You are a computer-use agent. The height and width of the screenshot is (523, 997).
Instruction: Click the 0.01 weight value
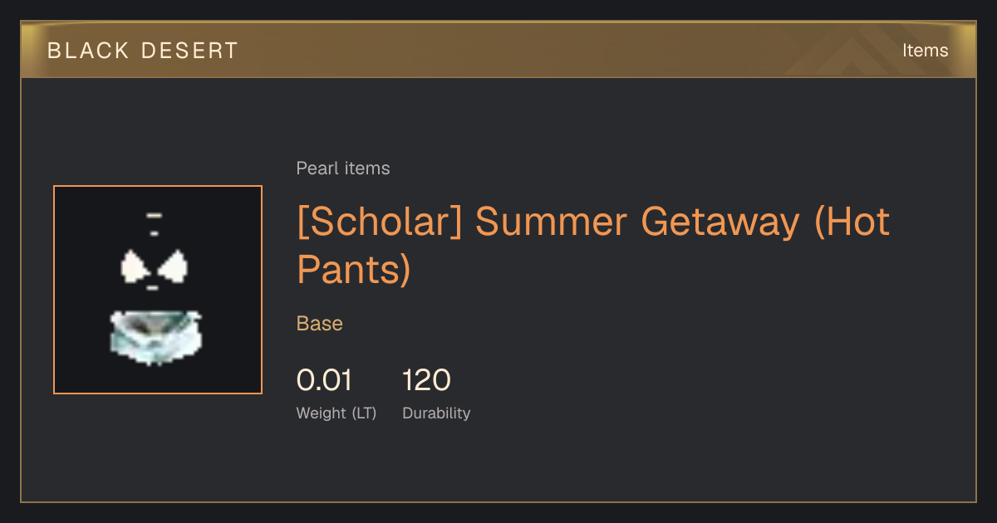click(x=324, y=380)
